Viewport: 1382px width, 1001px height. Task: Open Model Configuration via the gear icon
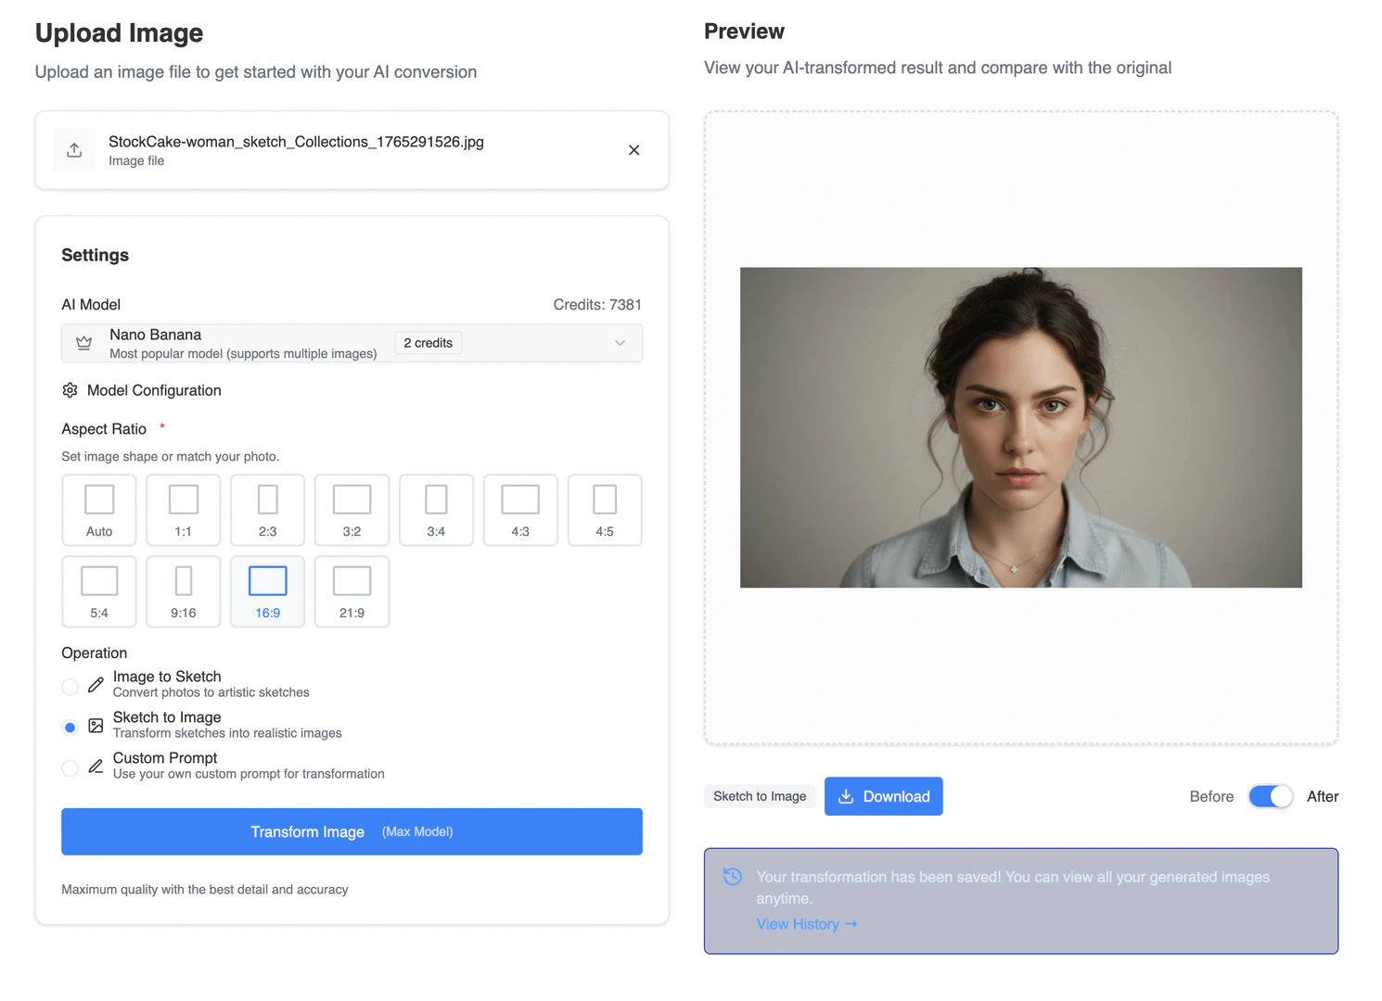click(x=70, y=390)
